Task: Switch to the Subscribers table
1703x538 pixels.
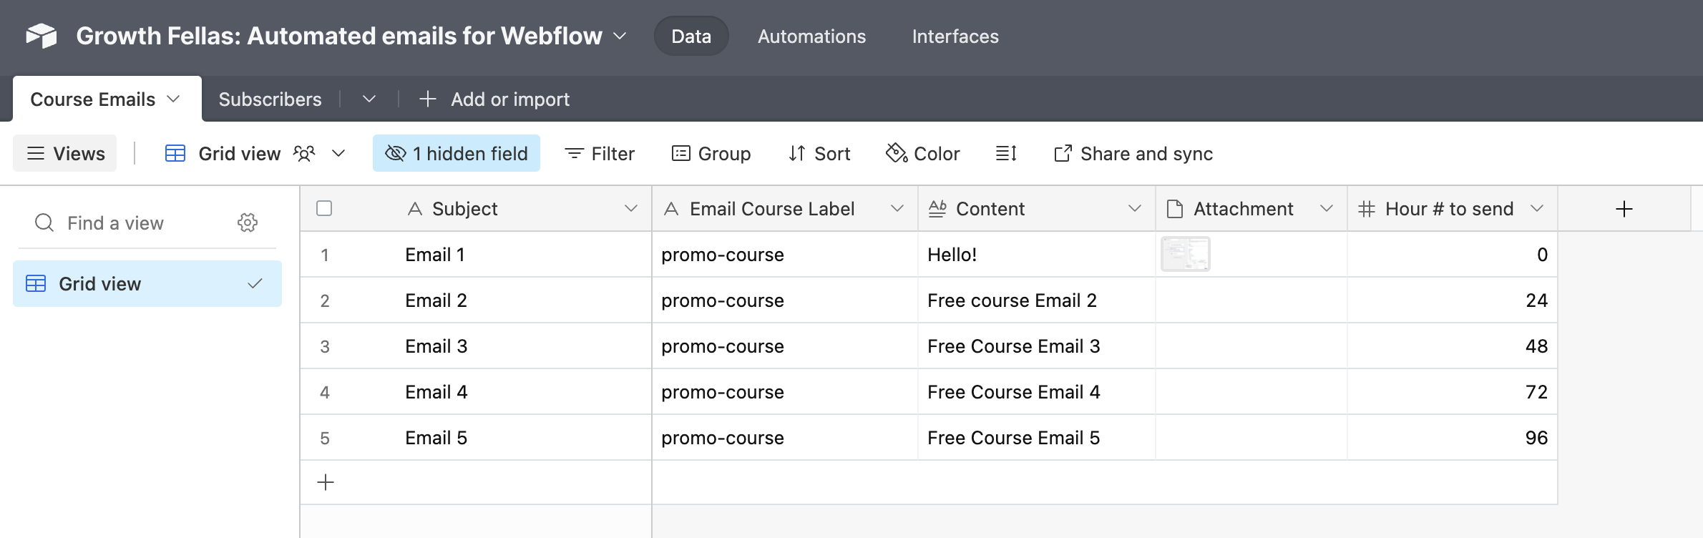Action: (270, 99)
